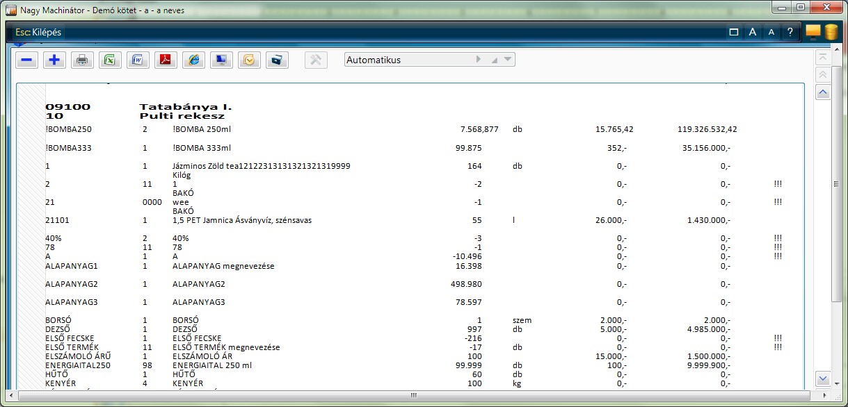
Task: Click the dark folder archive icon
Action: pyautogui.click(x=277, y=60)
